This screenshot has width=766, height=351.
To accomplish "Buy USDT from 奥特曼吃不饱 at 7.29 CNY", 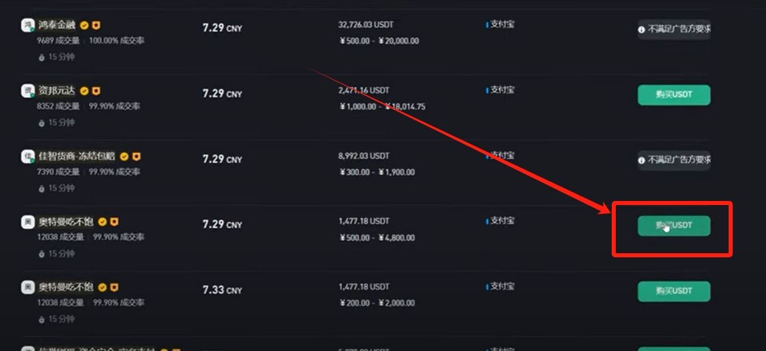I will coord(674,225).
